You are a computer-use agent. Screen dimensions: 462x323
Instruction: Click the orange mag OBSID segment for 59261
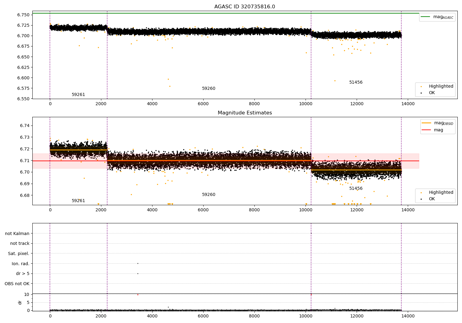click(79, 150)
